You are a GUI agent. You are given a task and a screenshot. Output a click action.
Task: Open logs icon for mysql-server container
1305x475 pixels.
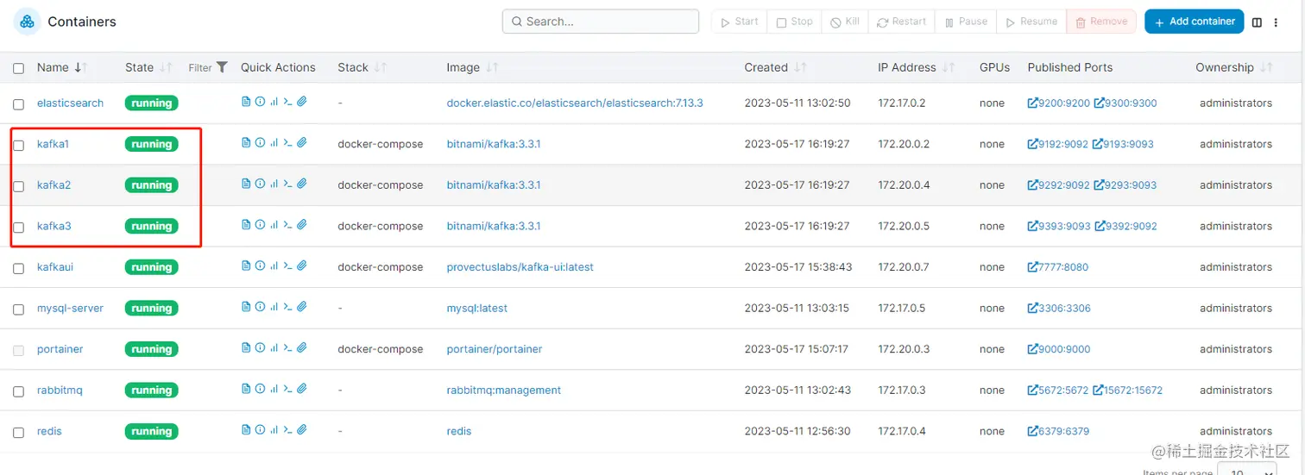pos(246,307)
